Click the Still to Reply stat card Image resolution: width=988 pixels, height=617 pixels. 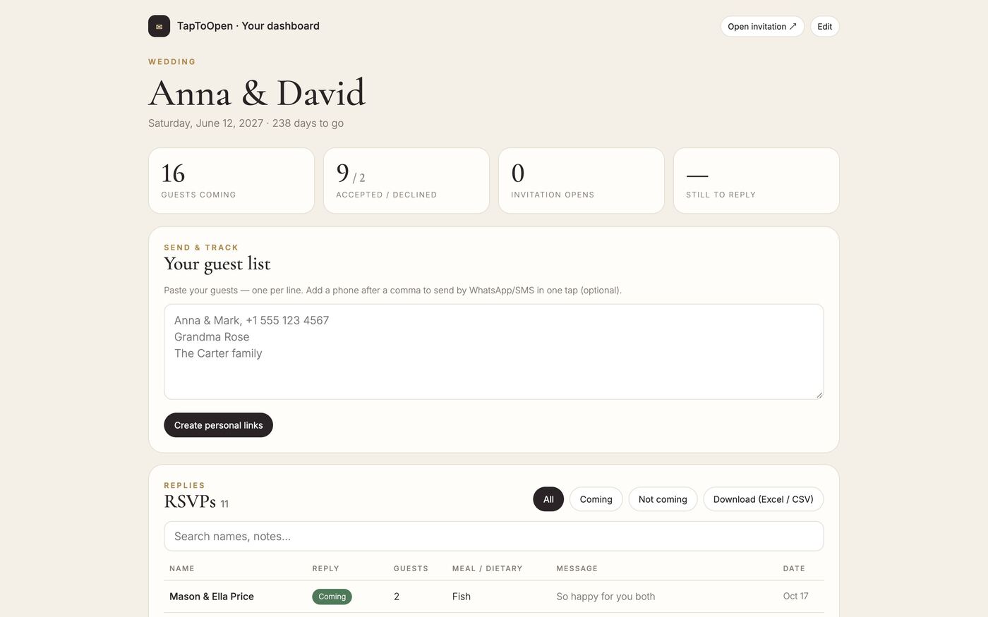pyautogui.click(x=757, y=181)
